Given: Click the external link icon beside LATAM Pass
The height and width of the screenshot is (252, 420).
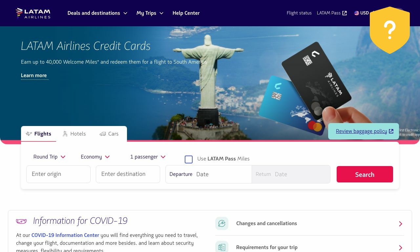Looking at the screenshot, I should tap(345, 13).
